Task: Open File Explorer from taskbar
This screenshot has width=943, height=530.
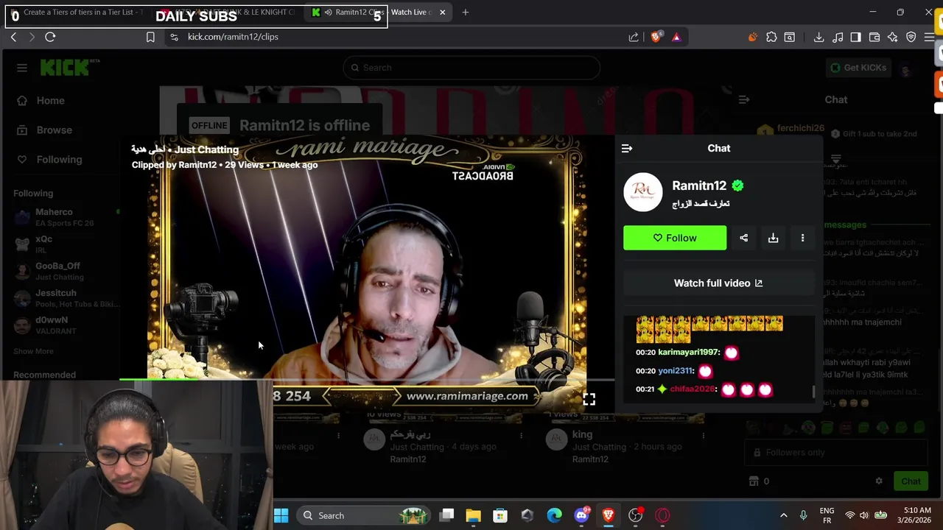Action: pyautogui.click(x=473, y=515)
